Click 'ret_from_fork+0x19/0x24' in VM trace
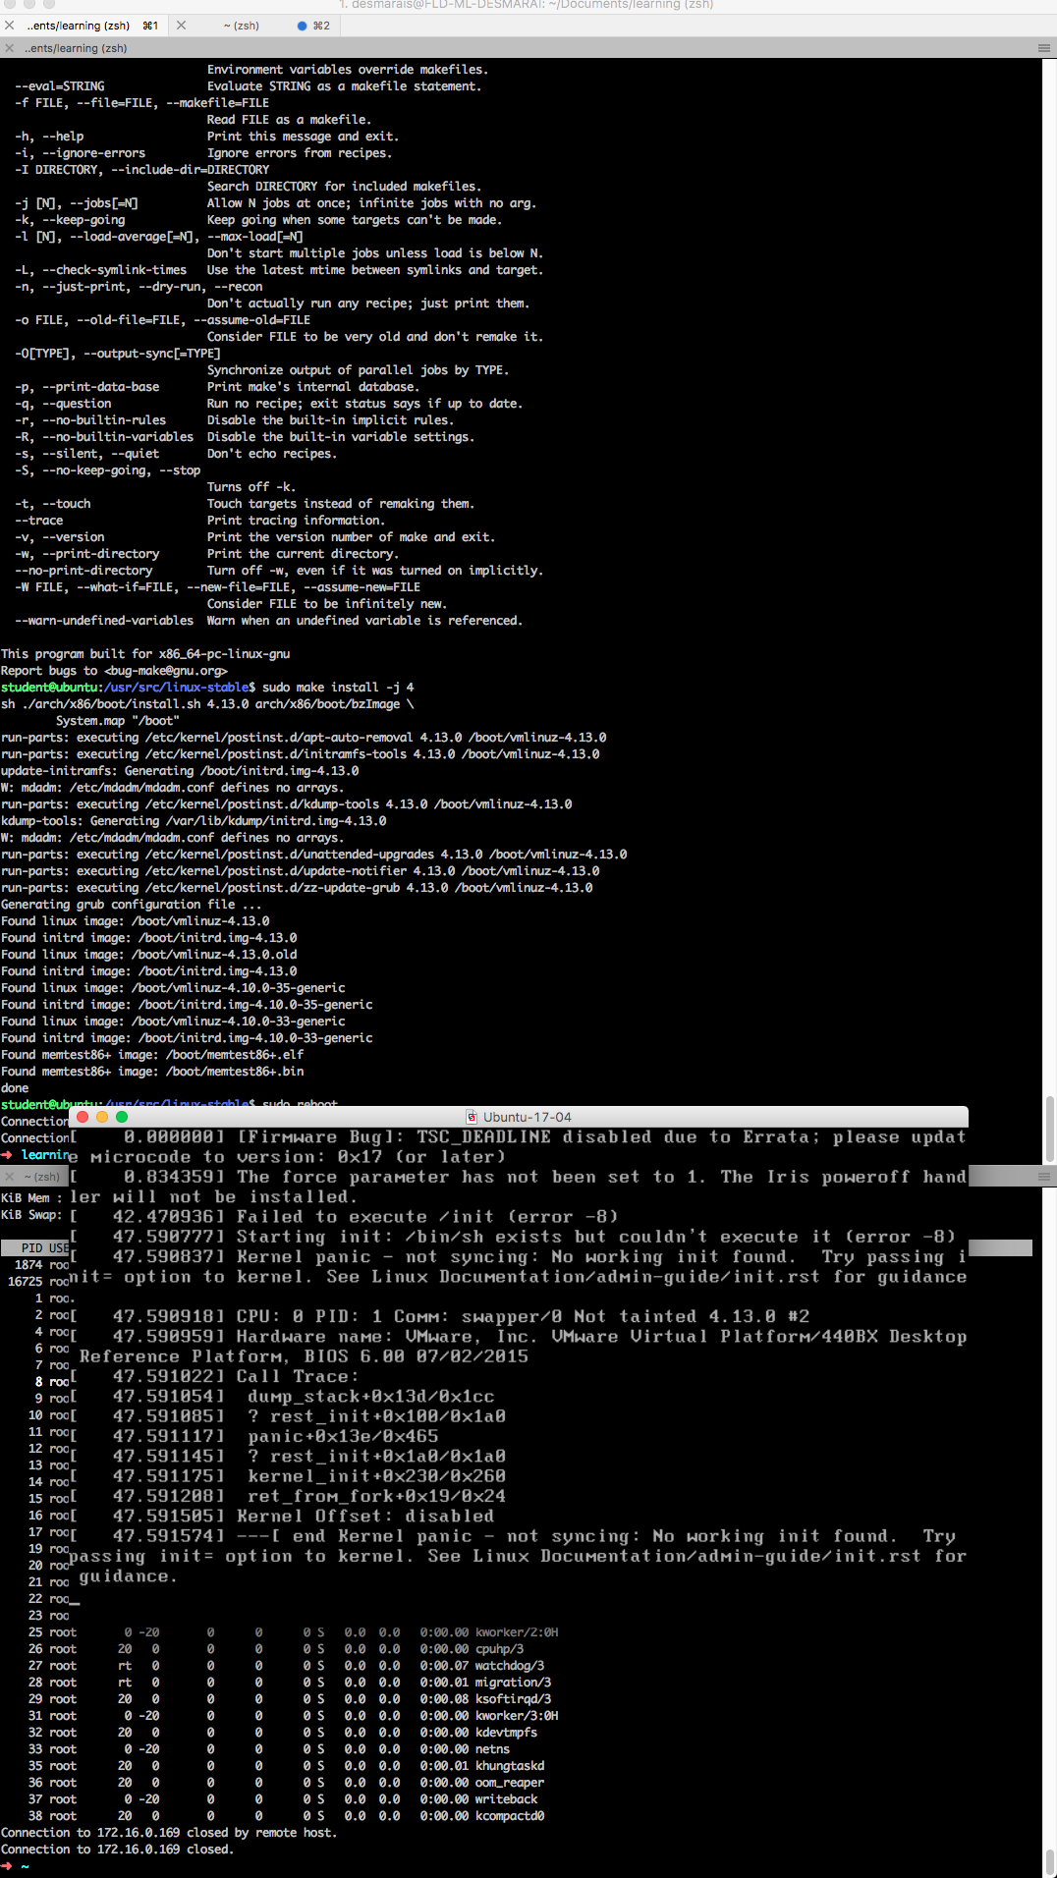1057x1878 pixels. [x=376, y=1496]
